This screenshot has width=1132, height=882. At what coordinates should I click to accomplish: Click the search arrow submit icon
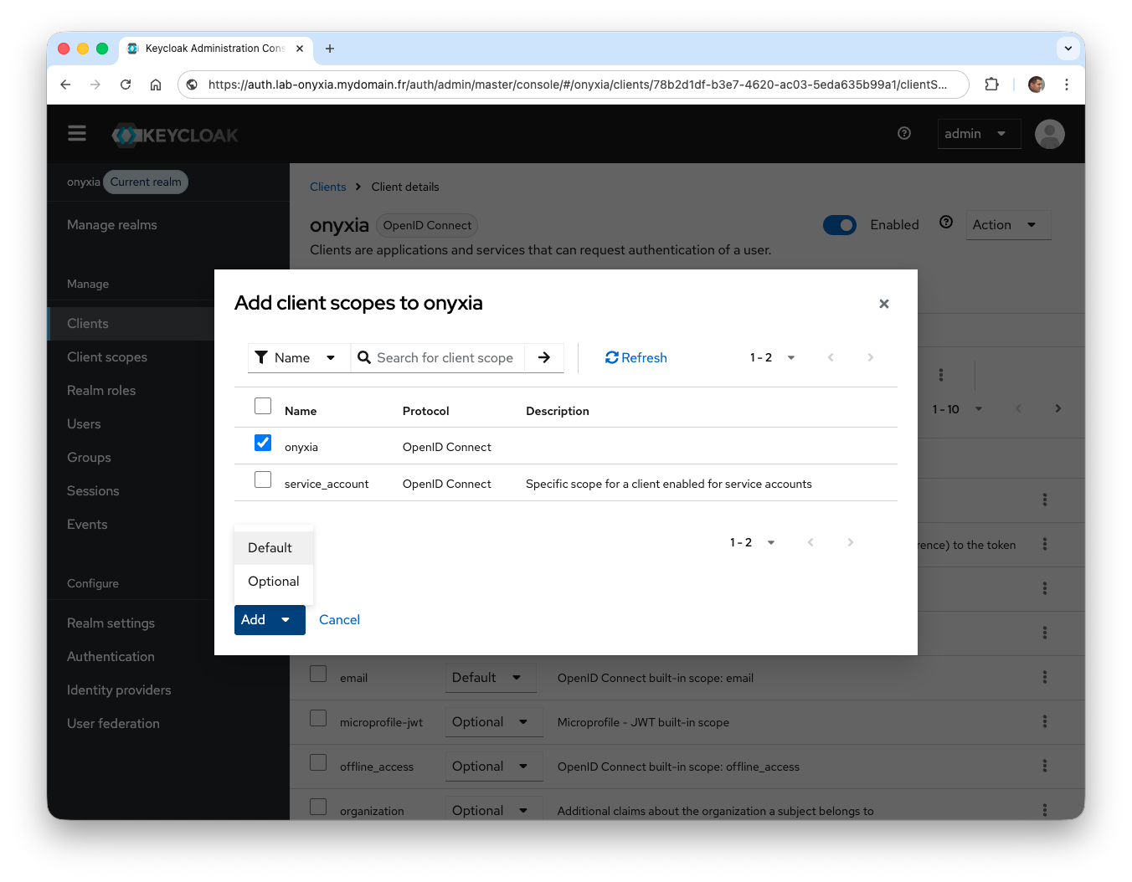[544, 357]
